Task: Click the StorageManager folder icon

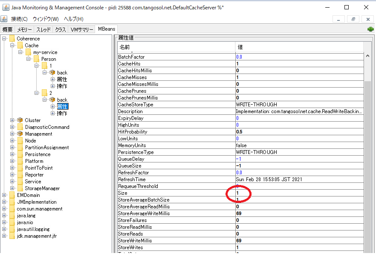Action: click(20, 188)
